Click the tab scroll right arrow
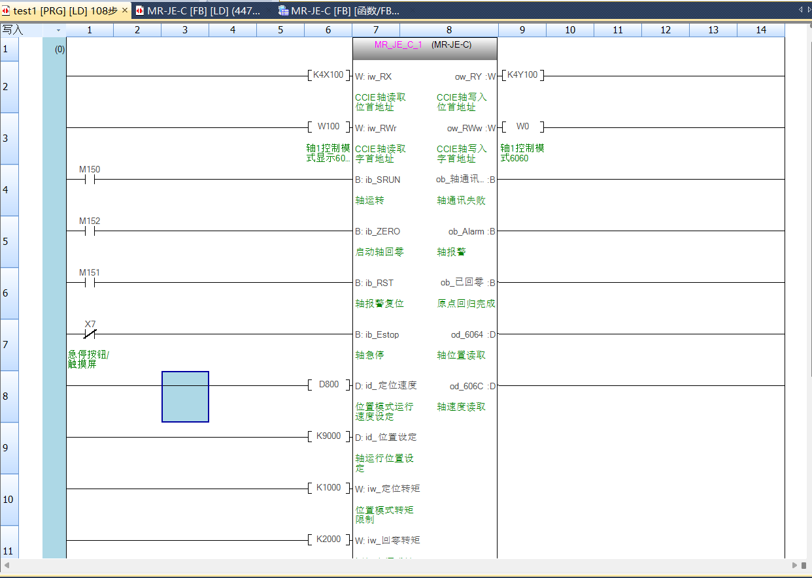The image size is (812, 578). pos(809,10)
